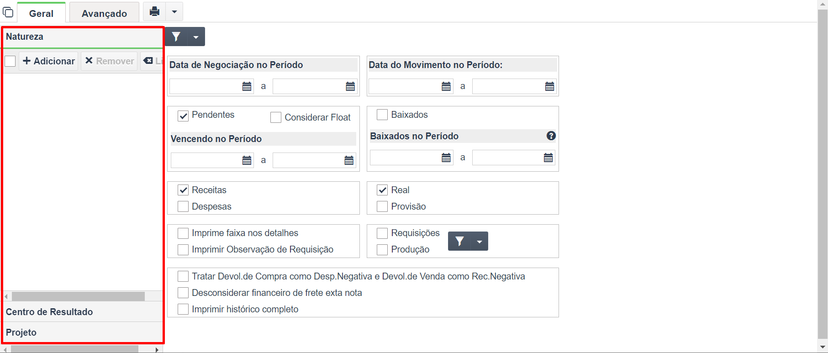Open calendar for Data do Movimento end date
The image size is (828, 353).
tap(549, 86)
